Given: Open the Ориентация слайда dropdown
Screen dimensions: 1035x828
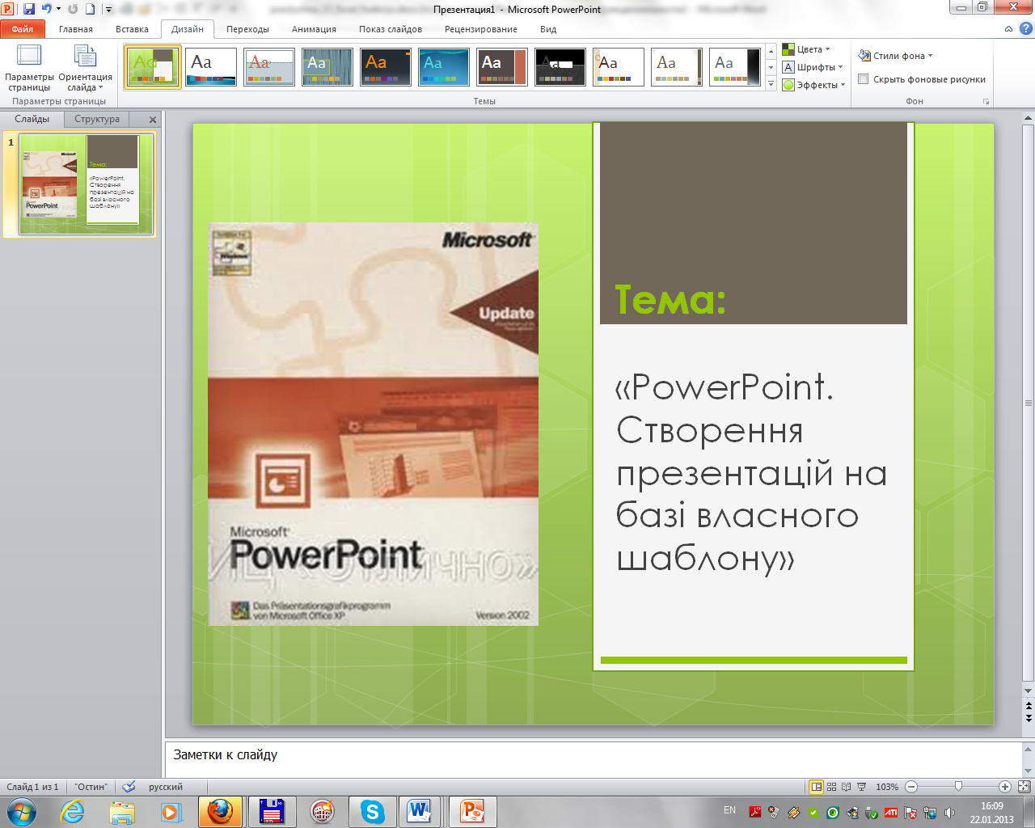Looking at the screenshot, I should coord(85,69).
